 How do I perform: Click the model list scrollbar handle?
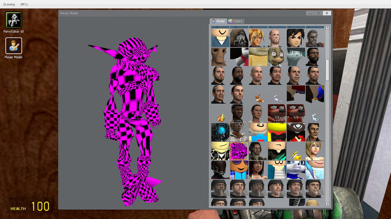327,70
